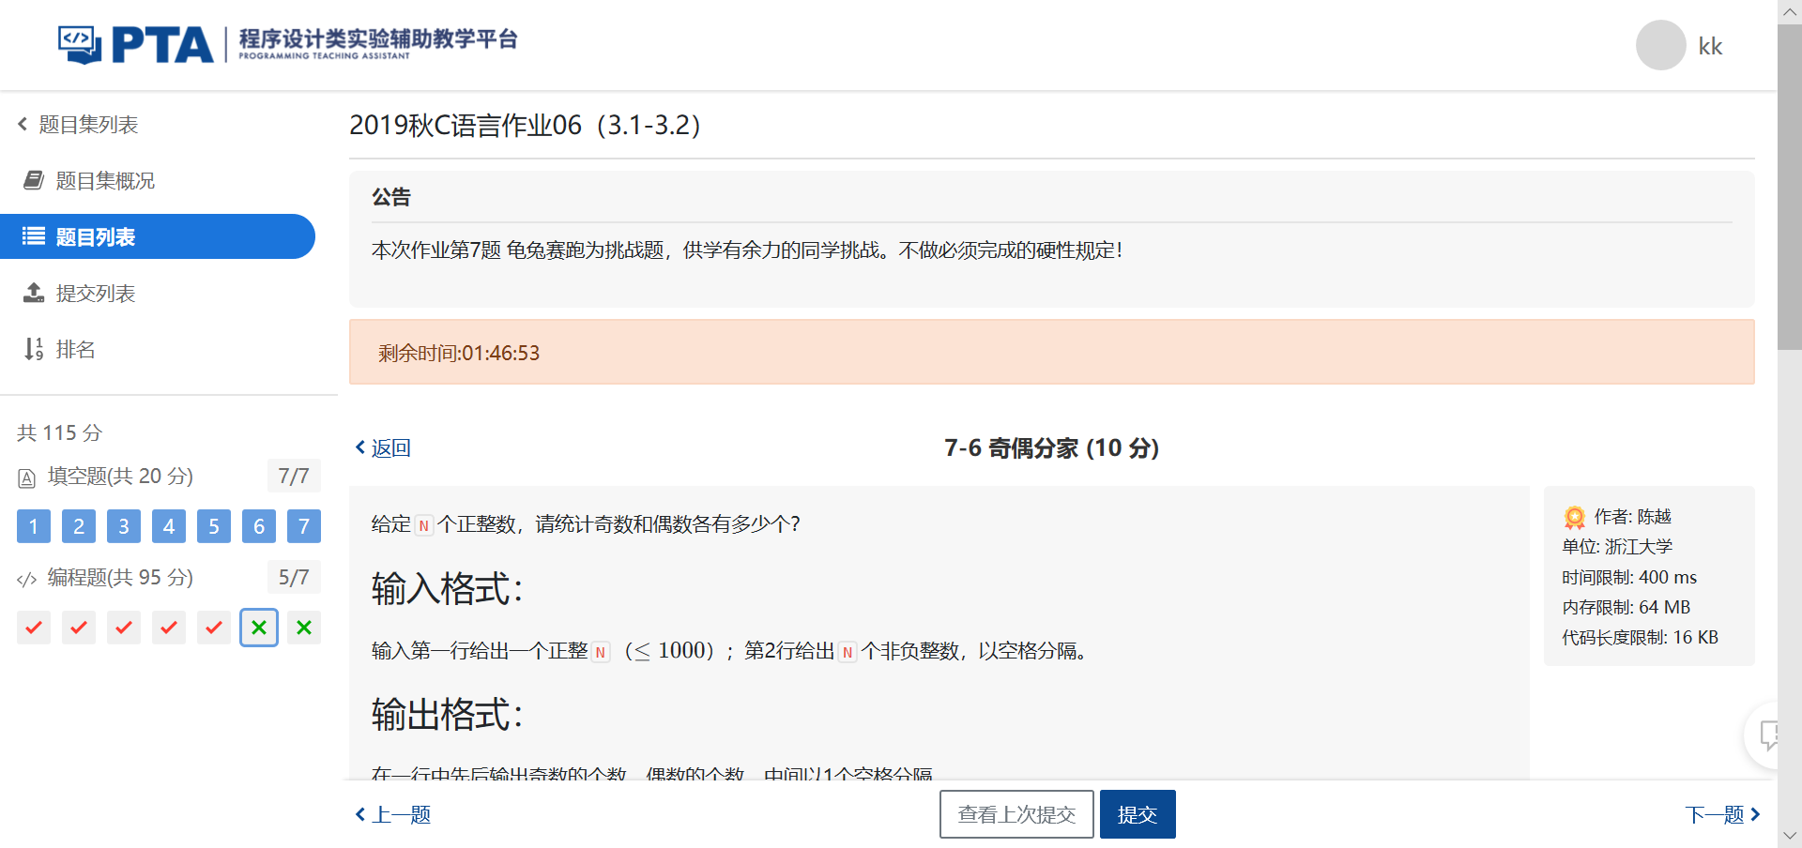The height and width of the screenshot is (848, 1802).
Task: Click the 公告 heading
Action: (391, 197)
